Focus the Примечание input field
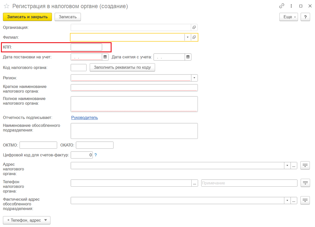This screenshot has height=227, width=315. coord(249,183)
